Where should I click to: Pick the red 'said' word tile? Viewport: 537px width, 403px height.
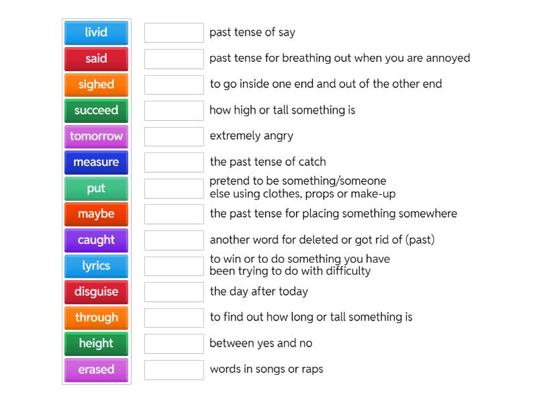(96, 58)
